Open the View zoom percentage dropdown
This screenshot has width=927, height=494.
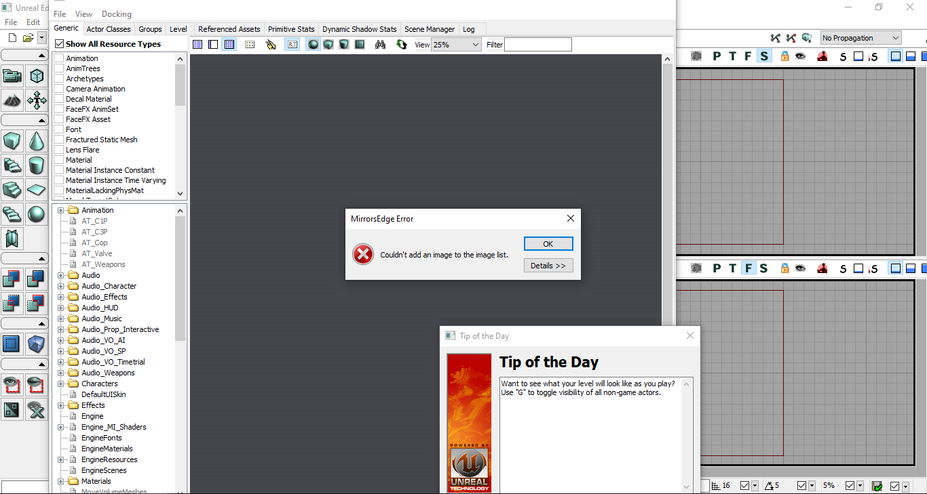pos(456,45)
